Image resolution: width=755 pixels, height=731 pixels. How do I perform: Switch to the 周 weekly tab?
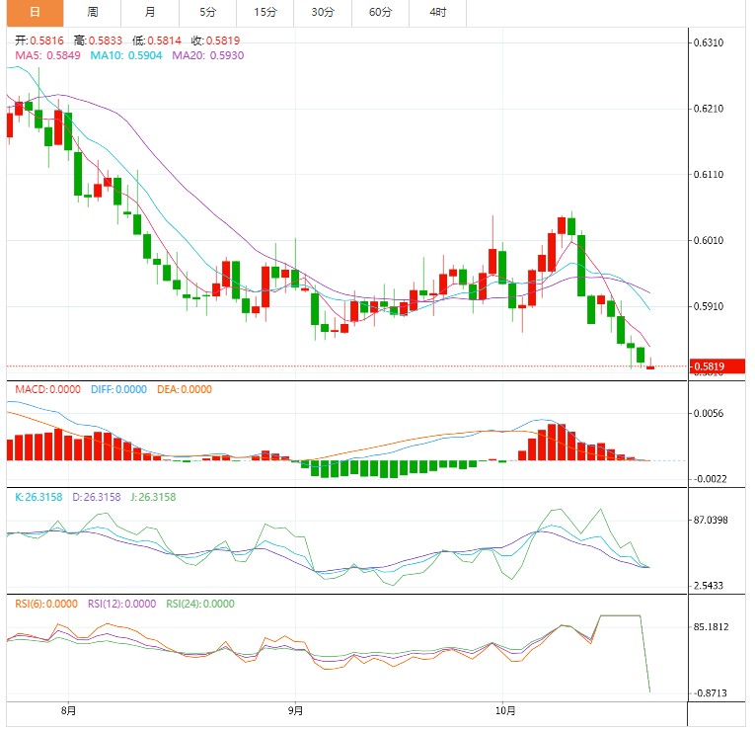(x=93, y=13)
